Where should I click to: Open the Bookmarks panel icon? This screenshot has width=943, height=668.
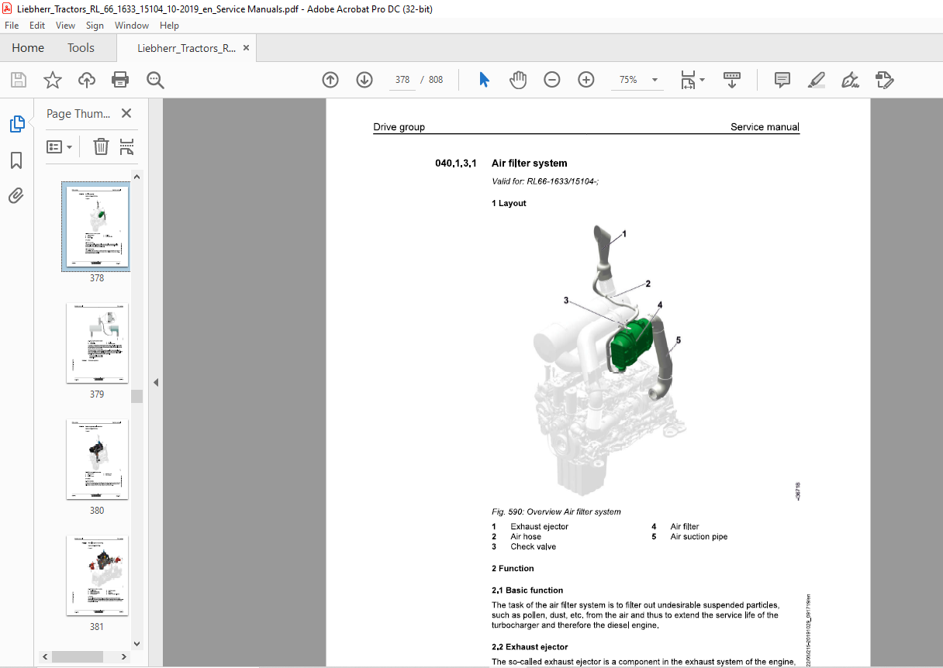tap(16, 160)
